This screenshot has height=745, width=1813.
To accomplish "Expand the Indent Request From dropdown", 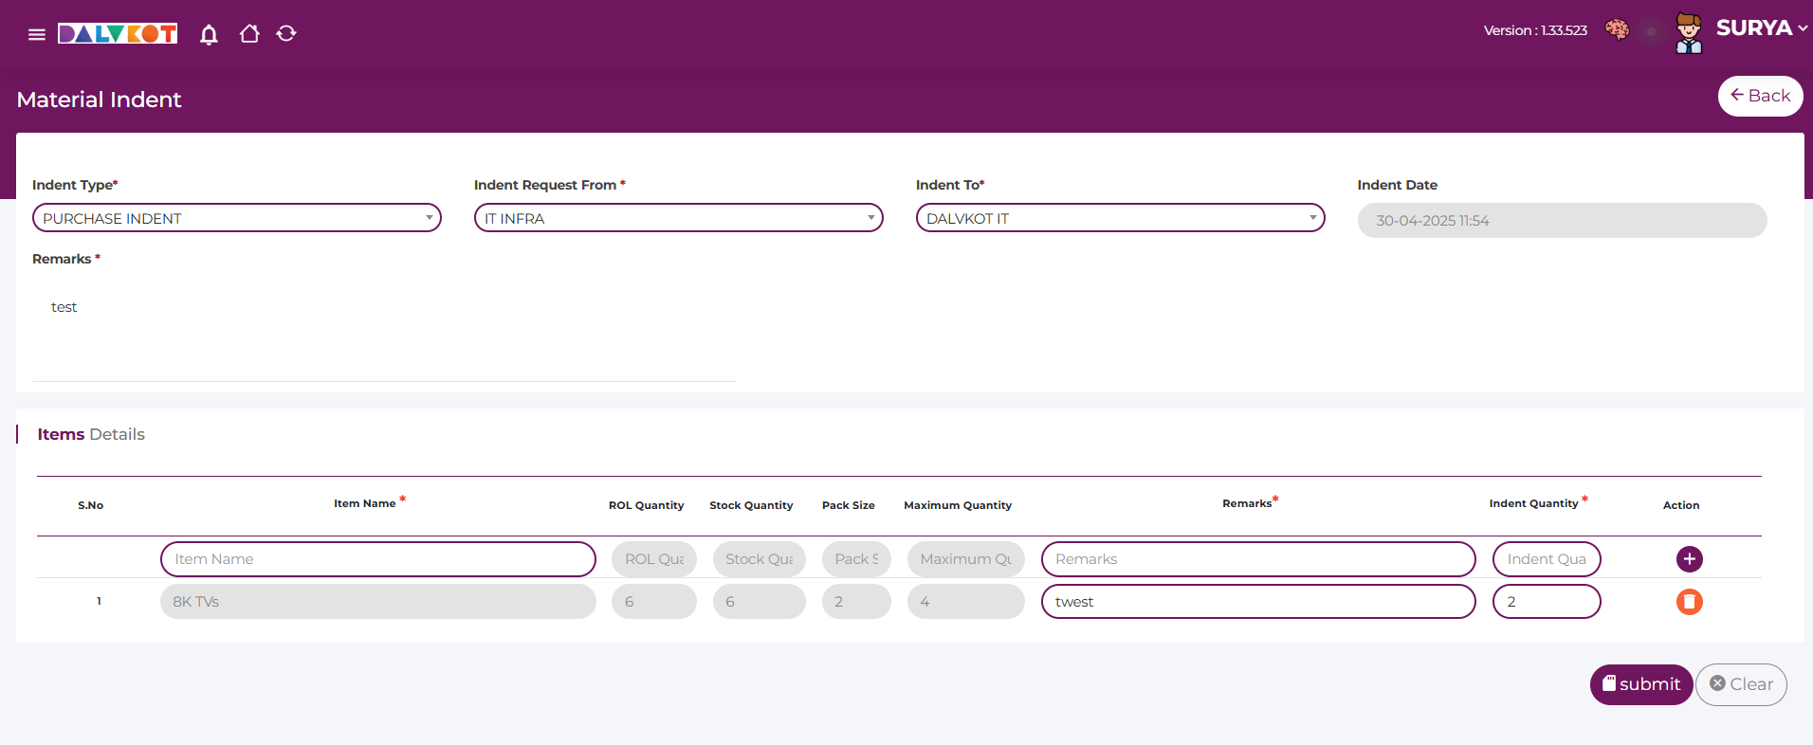I will coord(678,218).
